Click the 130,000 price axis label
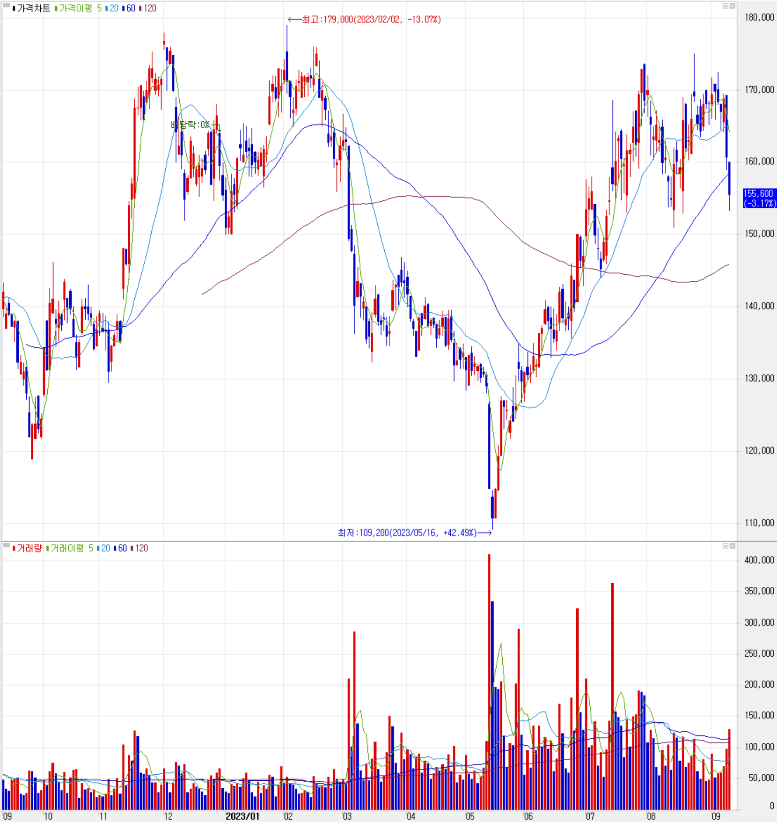This screenshot has width=777, height=822. tap(759, 378)
